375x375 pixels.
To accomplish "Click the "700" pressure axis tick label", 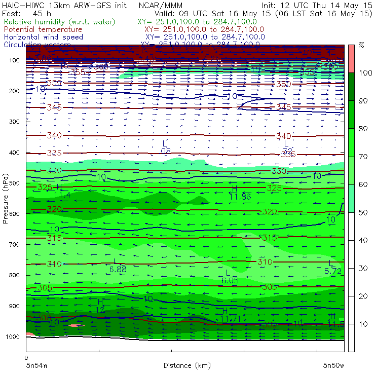I will (14, 244).
